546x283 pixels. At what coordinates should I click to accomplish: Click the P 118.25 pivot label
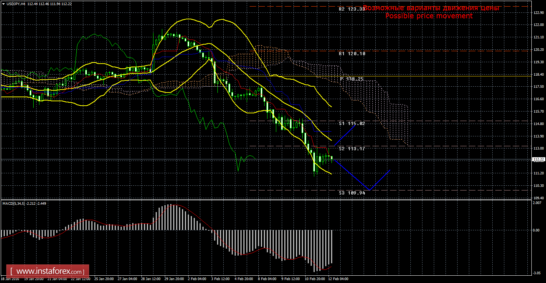[352, 79]
